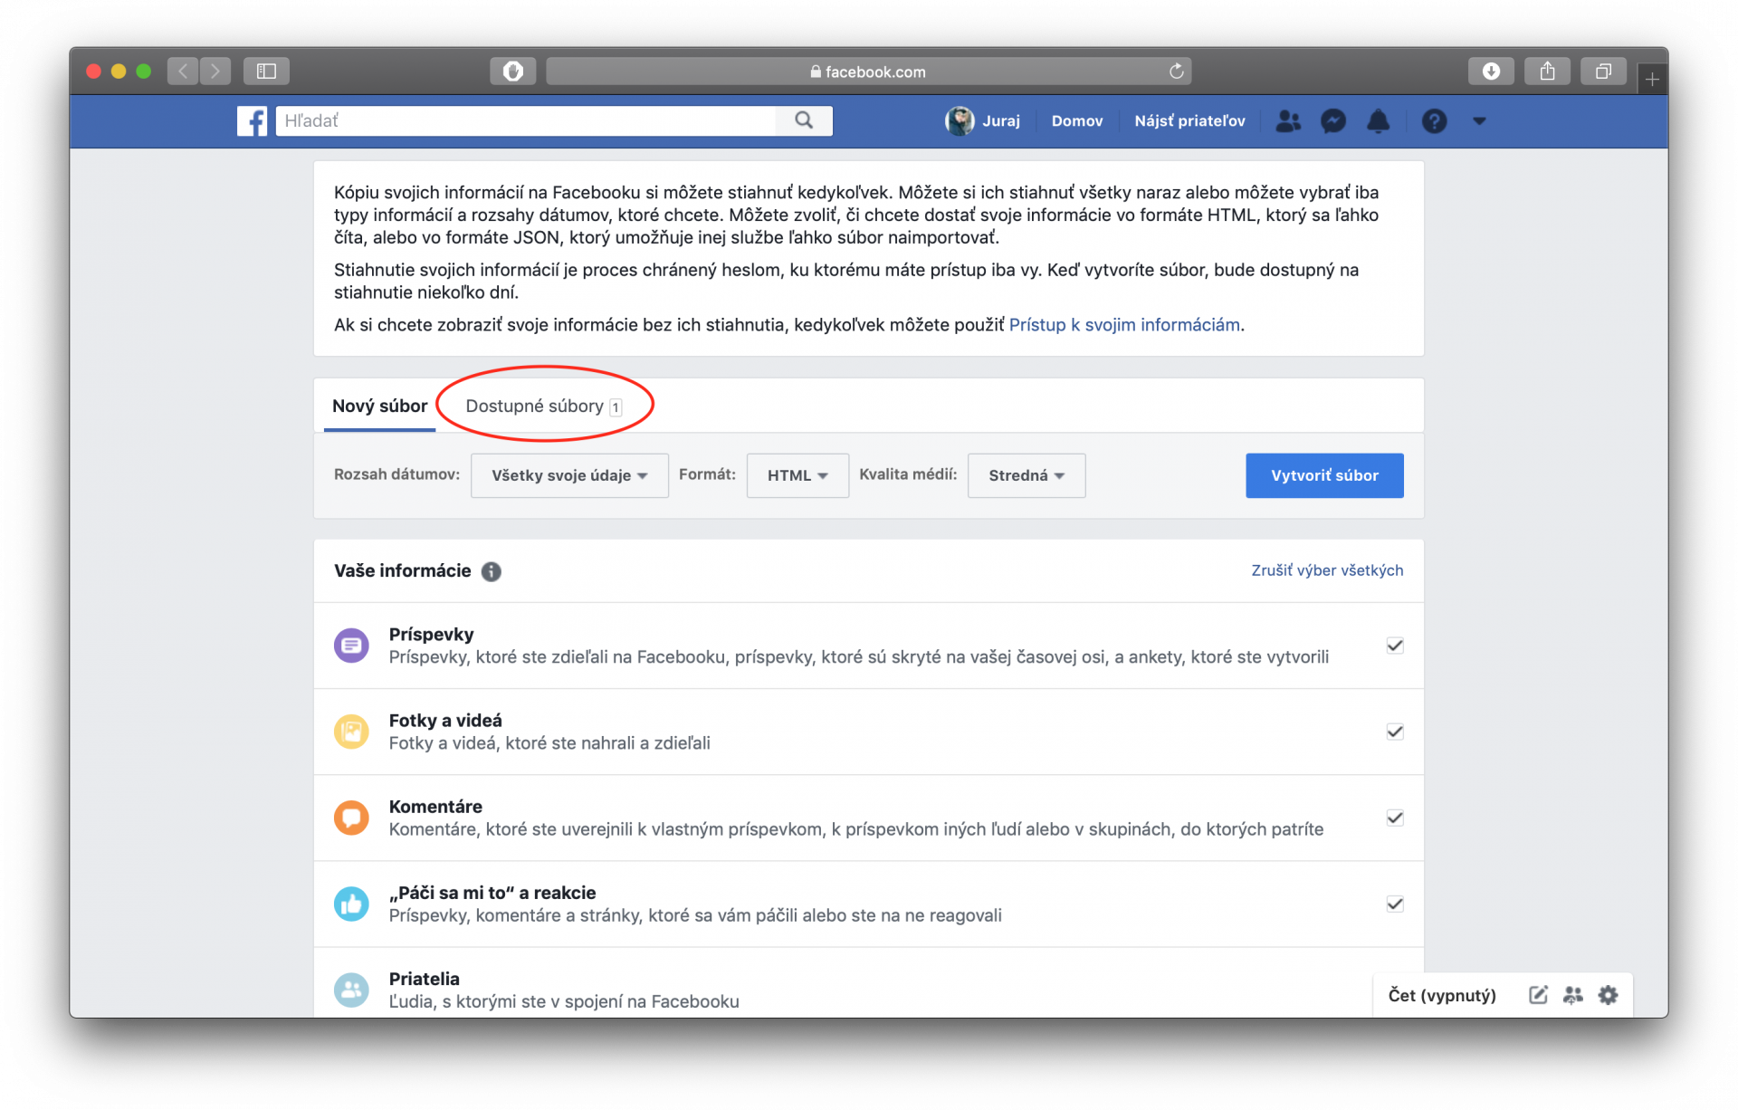Click the Príspevky heading text
This screenshot has width=1738, height=1110.
[x=431, y=635]
